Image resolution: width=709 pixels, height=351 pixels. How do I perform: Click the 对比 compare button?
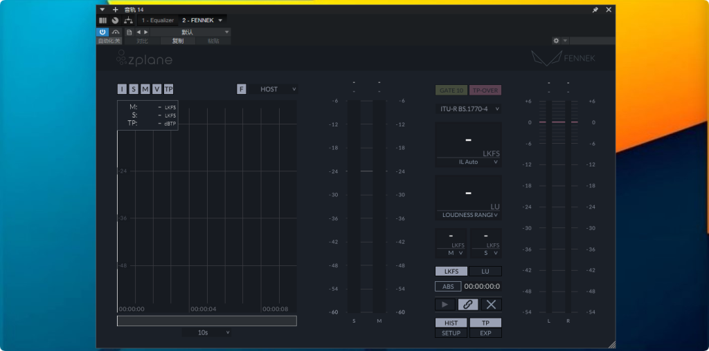click(x=142, y=41)
